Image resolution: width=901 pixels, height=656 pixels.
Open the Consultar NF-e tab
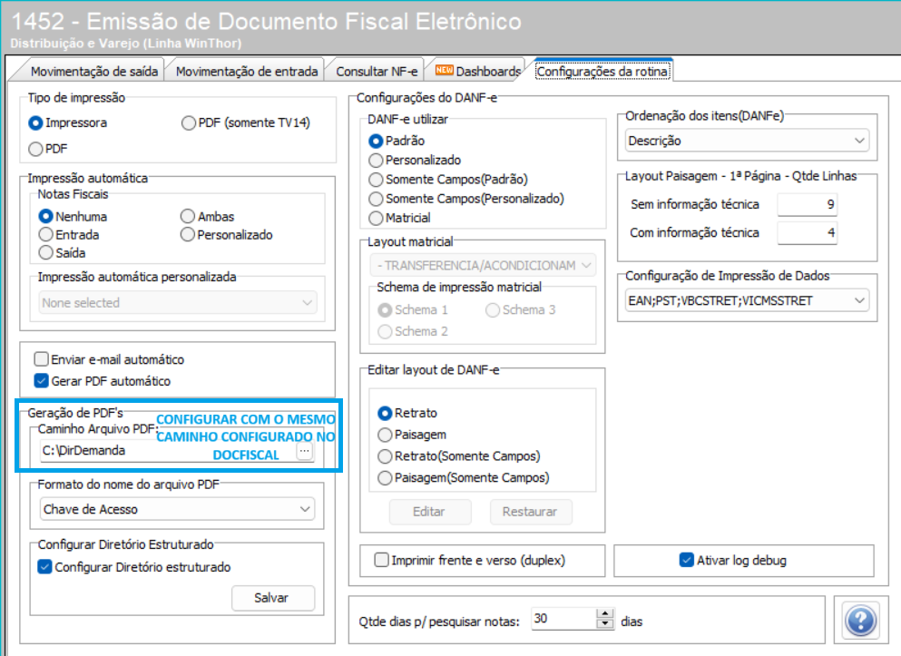pos(377,71)
